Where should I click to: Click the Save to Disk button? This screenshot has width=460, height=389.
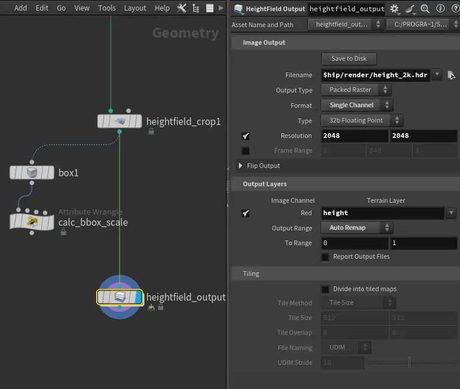(x=349, y=58)
